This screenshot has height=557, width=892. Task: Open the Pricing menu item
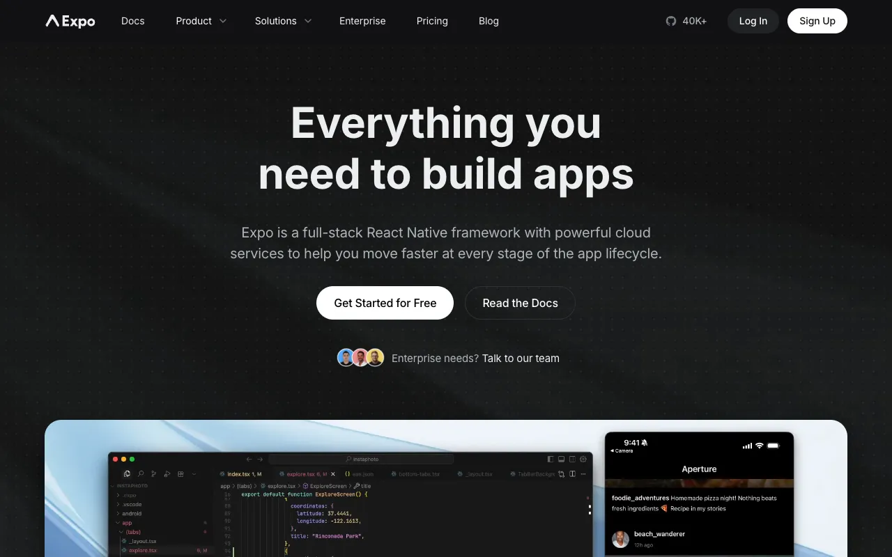[432, 21]
